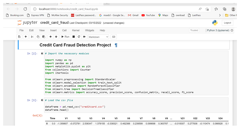Viewport: 242px width, 131px height.
Task: Click the Trusted notebook indicator
Action: (194, 30)
